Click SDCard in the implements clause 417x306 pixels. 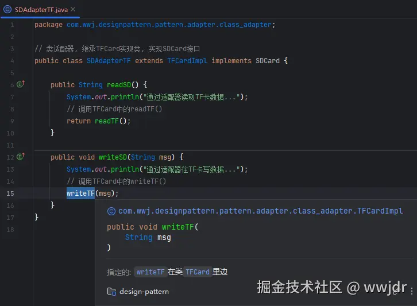(268, 61)
